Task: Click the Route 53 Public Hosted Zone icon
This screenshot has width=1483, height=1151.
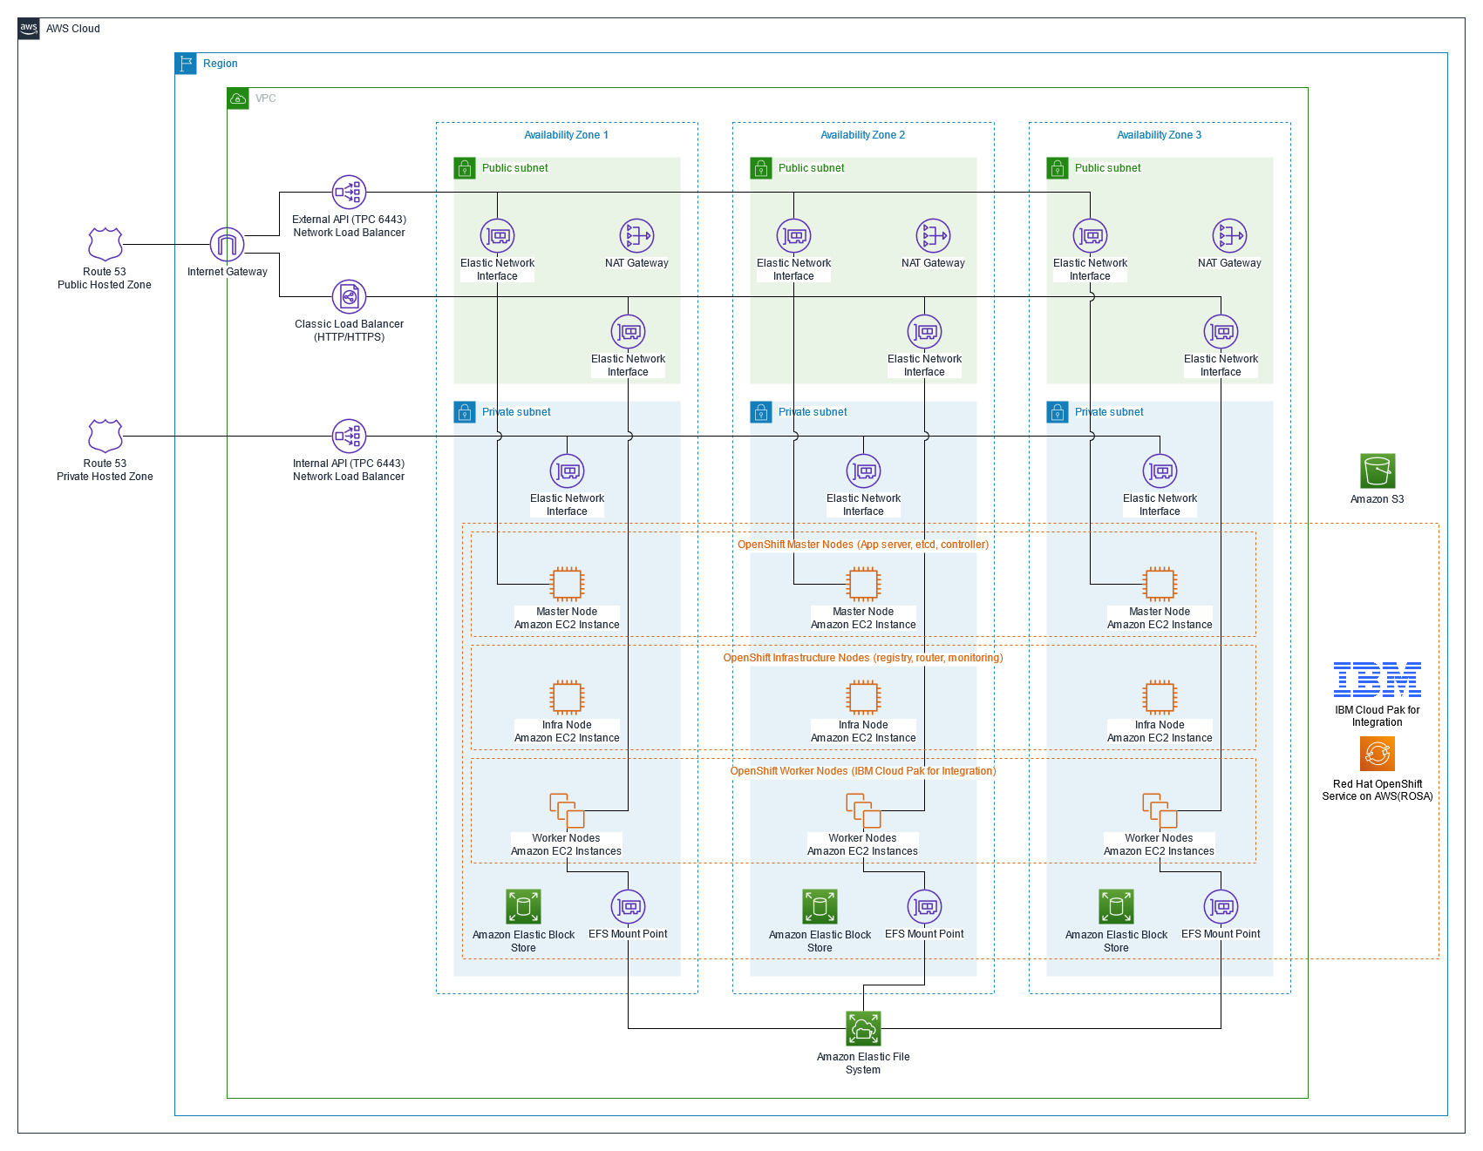Action: [x=105, y=245]
